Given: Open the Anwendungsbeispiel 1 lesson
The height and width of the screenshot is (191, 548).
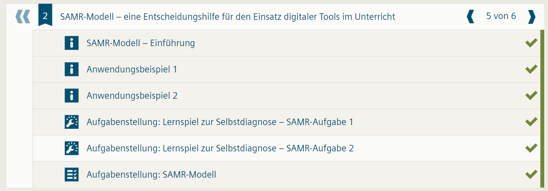Looking at the screenshot, I should 132,69.
